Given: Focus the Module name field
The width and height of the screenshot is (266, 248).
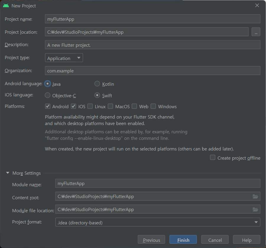Looking at the screenshot, I should [158, 183].
